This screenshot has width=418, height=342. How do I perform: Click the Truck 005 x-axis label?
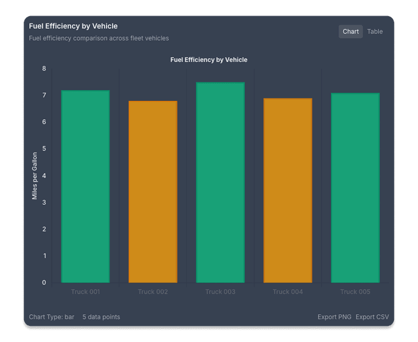coord(355,292)
